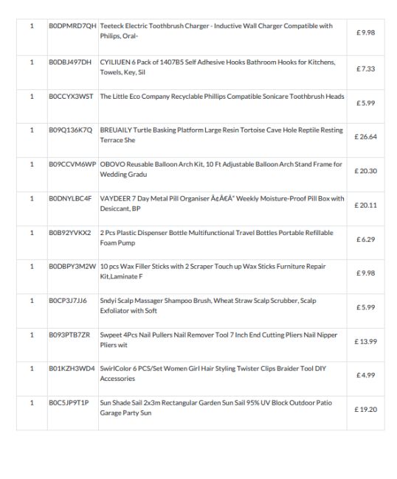Select VAYDEER 7 Day Metal Pill Organiser text
The height and width of the screenshot is (479, 397).
point(222,203)
